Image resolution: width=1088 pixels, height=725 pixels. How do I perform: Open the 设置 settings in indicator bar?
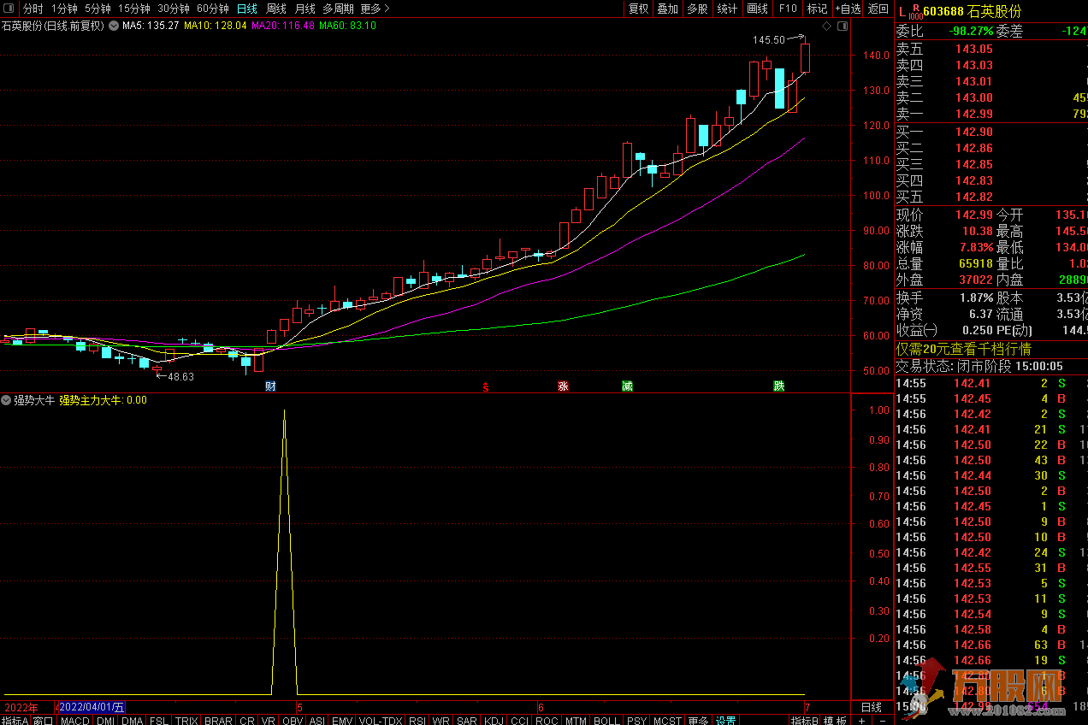pos(726,721)
